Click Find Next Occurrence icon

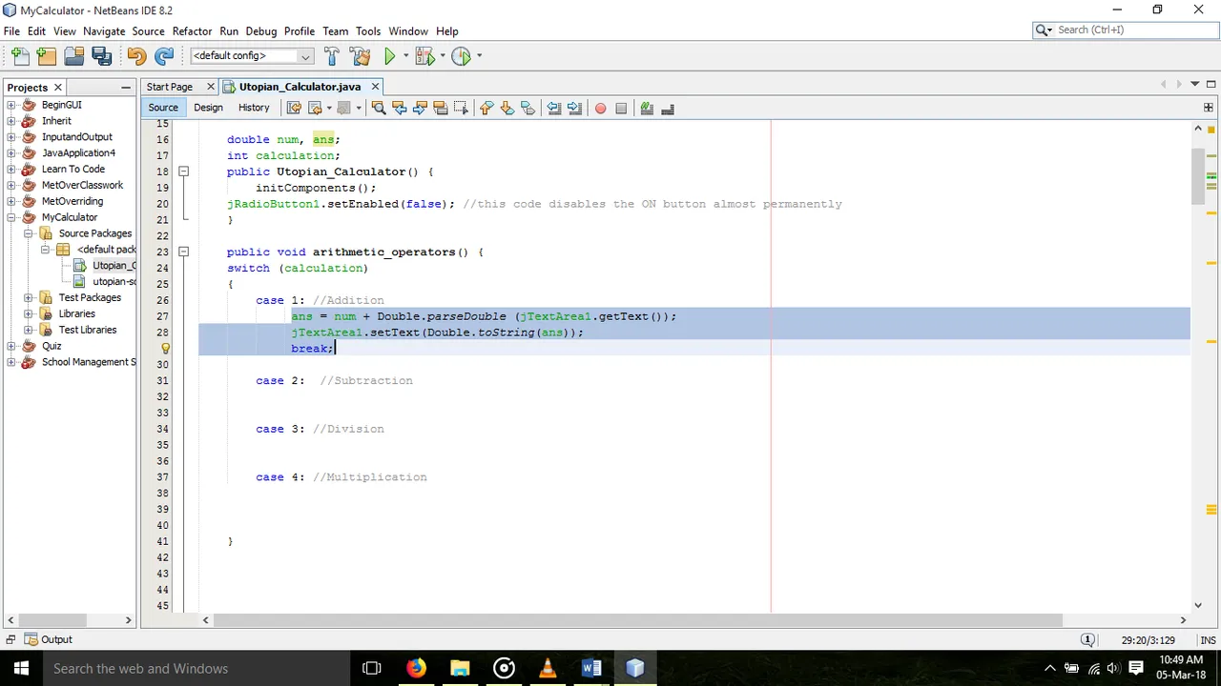pyautogui.click(x=420, y=108)
